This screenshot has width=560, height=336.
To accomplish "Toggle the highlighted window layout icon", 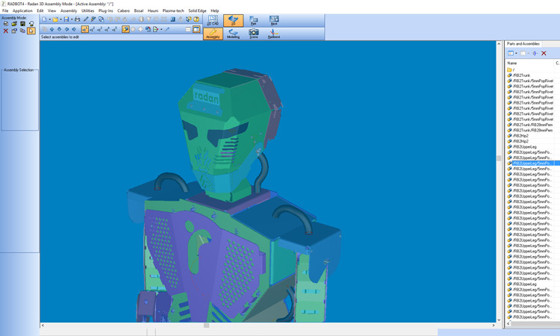I will pos(196,29).
